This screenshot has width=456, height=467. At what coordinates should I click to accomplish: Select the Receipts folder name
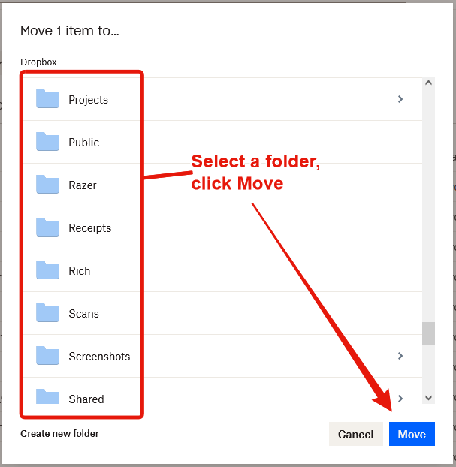pyautogui.click(x=89, y=228)
